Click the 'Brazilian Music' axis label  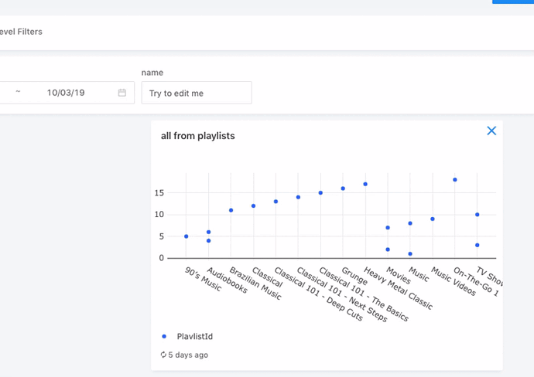[x=255, y=284]
